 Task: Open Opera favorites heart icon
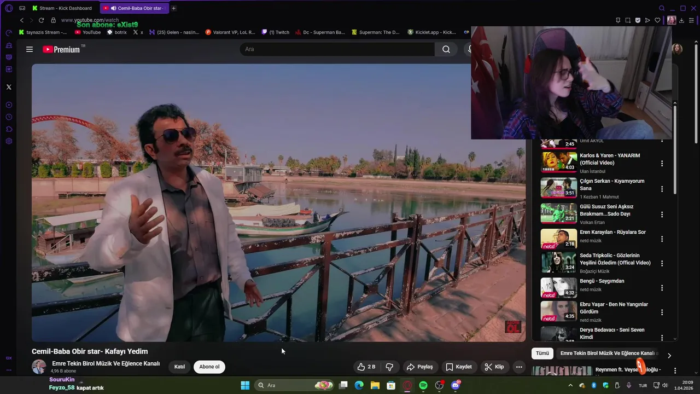click(x=658, y=20)
